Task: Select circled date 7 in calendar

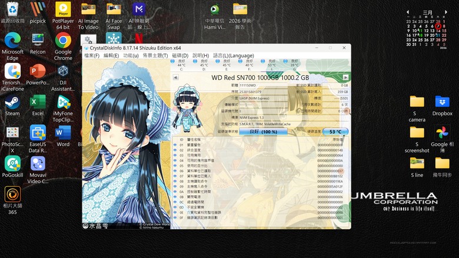Action: 438,26
